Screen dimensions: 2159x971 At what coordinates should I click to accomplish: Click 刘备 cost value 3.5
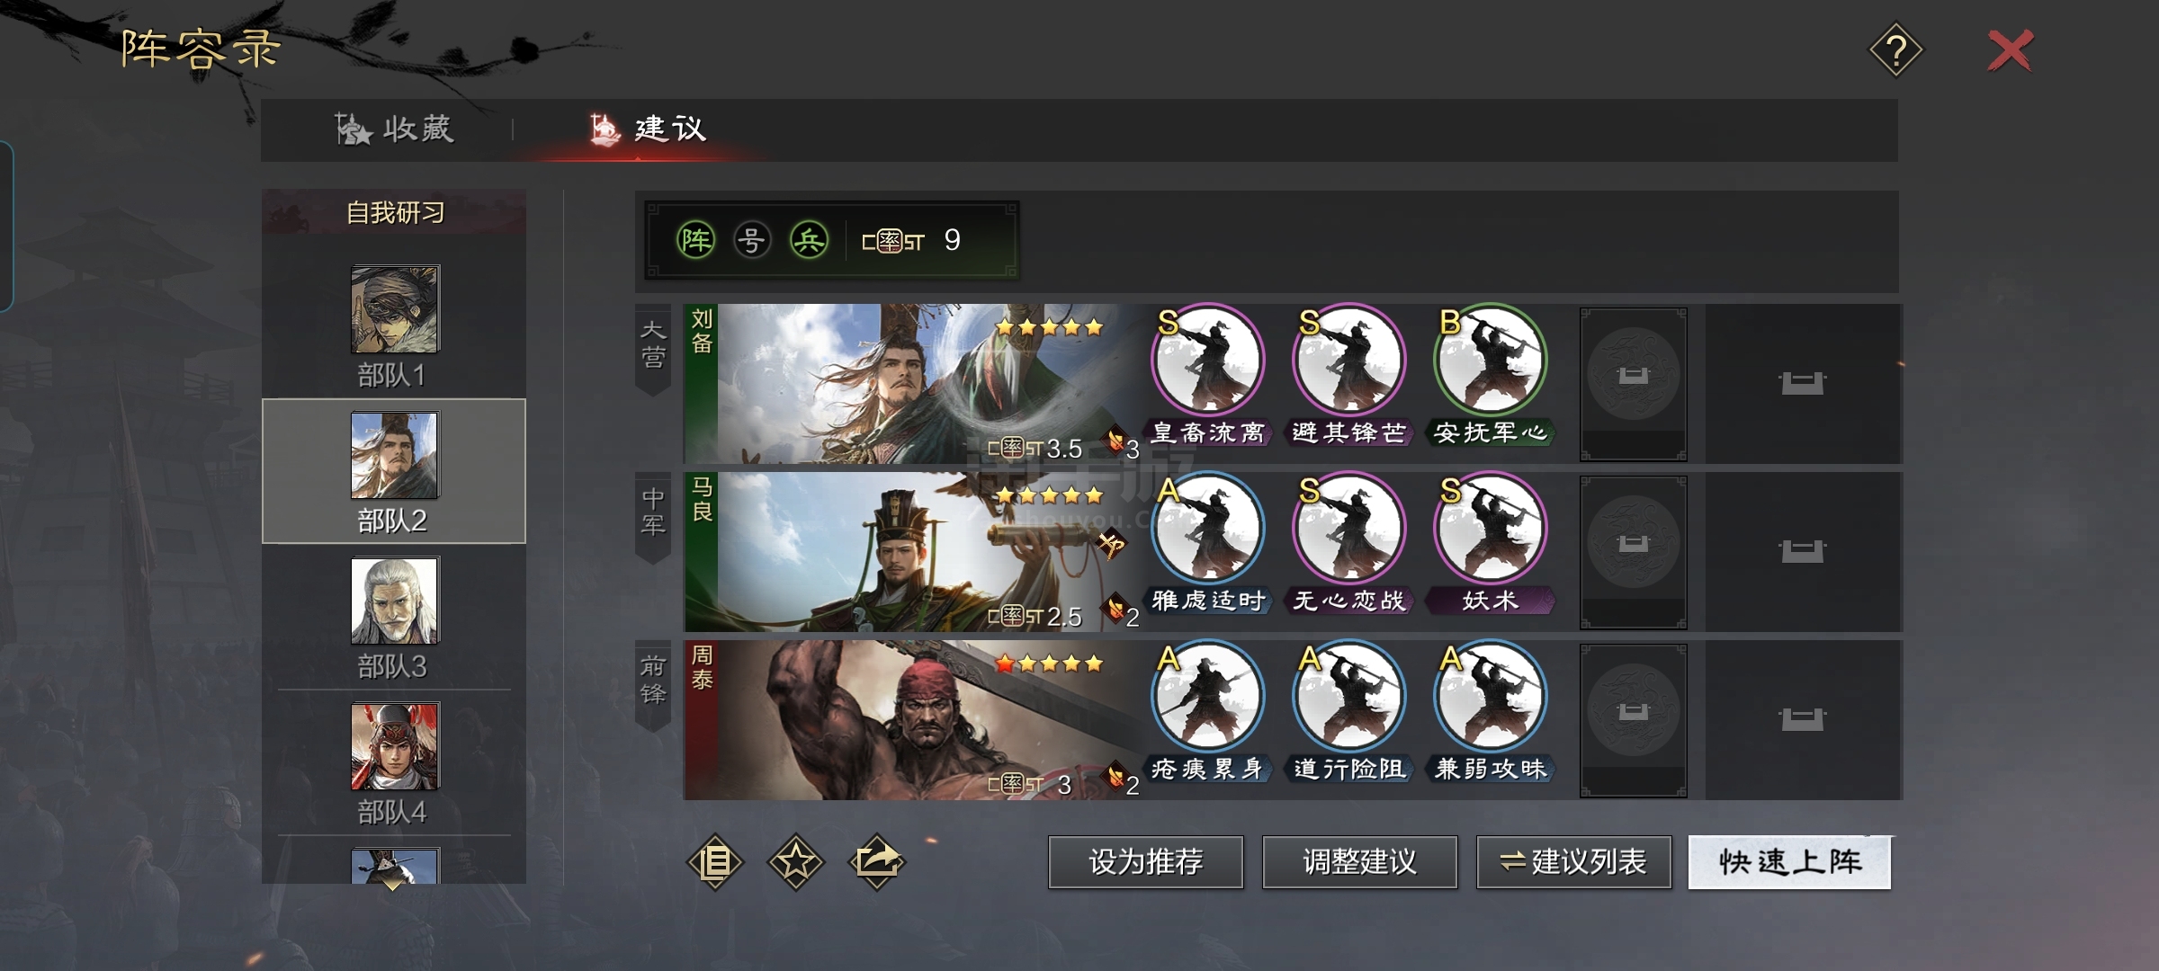(1064, 449)
